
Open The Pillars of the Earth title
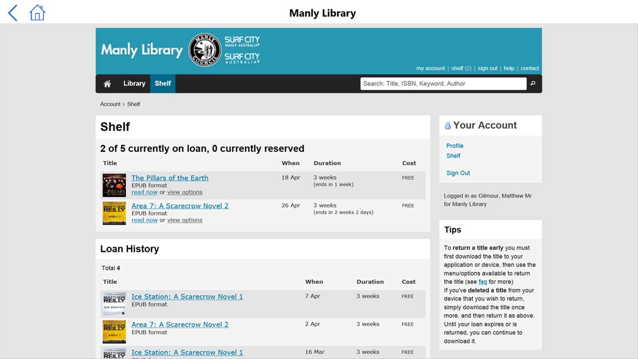pyautogui.click(x=170, y=178)
